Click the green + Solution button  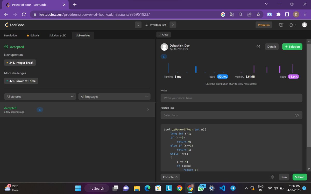292,47
